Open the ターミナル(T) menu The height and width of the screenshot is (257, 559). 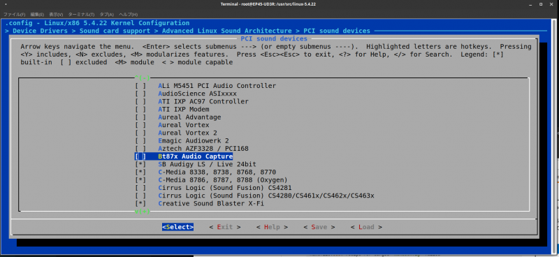[81, 15]
